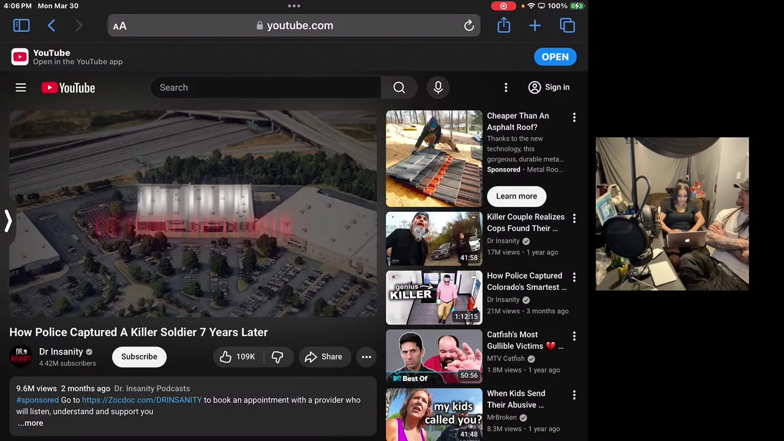Screen dimensions: 784x441
Task: Click the Dr. Insanity Podcasts text in the description
Action: (x=152, y=388)
